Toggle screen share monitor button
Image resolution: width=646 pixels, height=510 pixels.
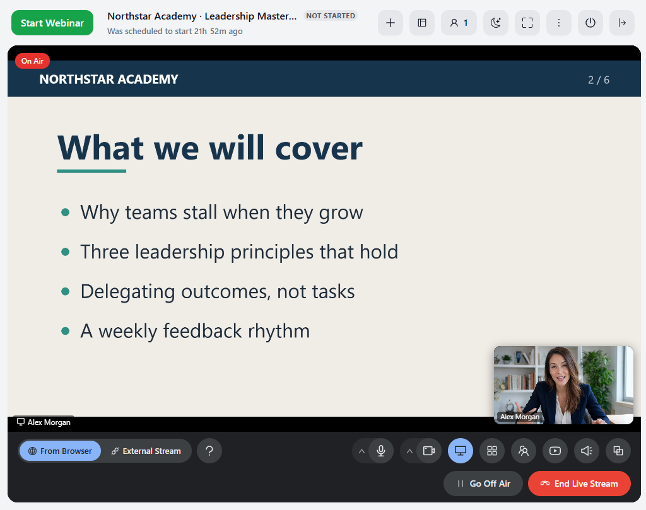tap(460, 451)
